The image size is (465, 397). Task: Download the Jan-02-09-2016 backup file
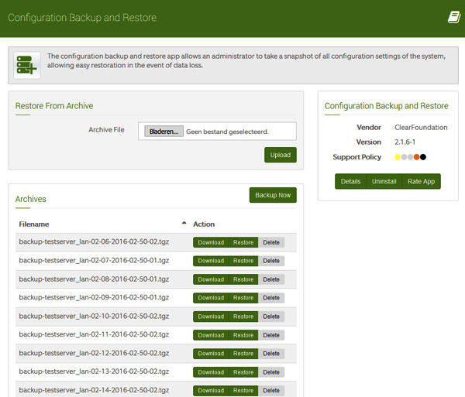pos(210,298)
